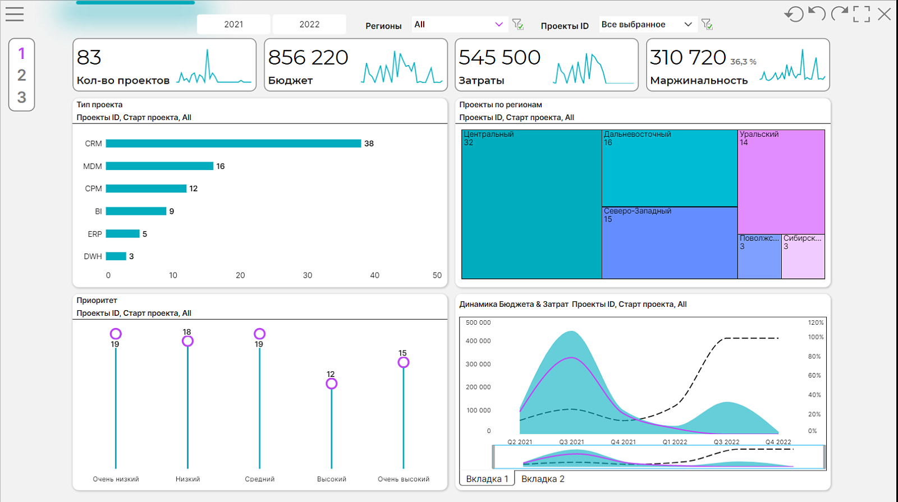Click the Регионы filter label

[383, 26]
